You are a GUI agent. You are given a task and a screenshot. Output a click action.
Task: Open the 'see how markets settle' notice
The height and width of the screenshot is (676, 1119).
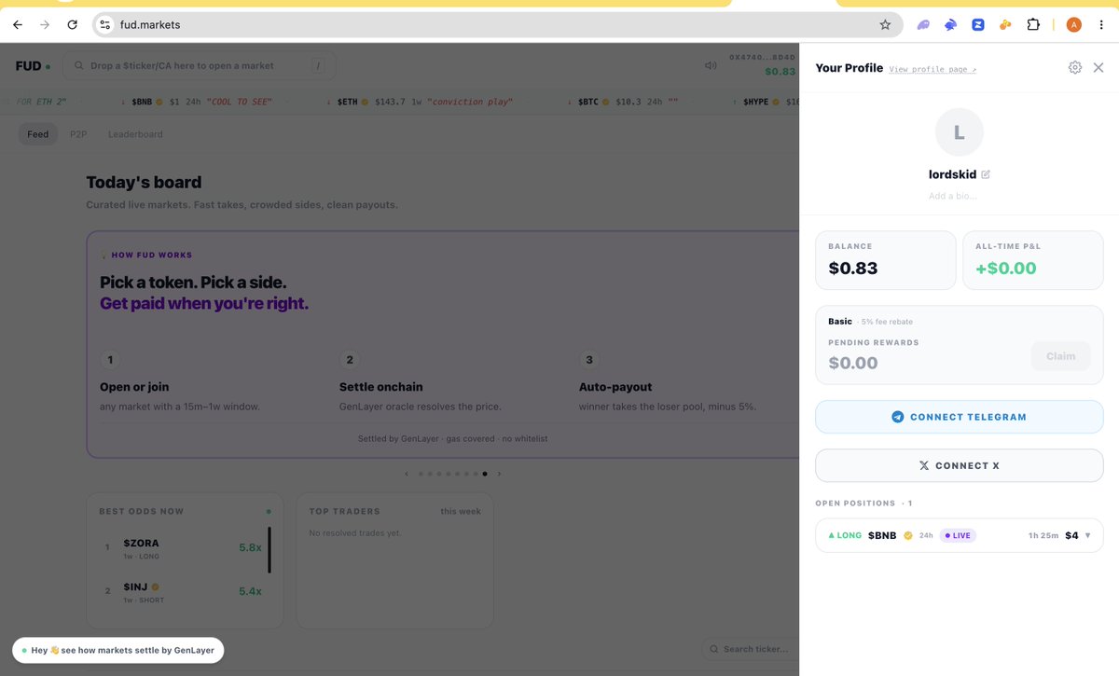pos(118,650)
